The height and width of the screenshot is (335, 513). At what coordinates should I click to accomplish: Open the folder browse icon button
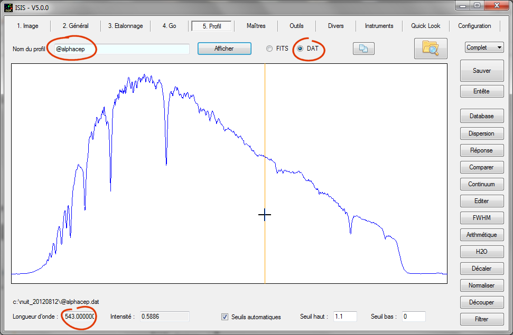[431, 49]
